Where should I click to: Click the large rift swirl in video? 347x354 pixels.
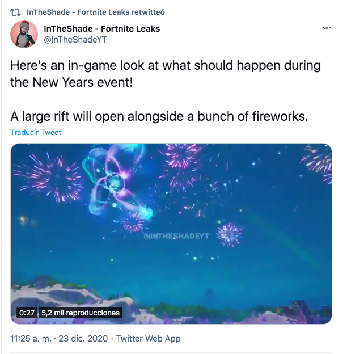(116, 182)
